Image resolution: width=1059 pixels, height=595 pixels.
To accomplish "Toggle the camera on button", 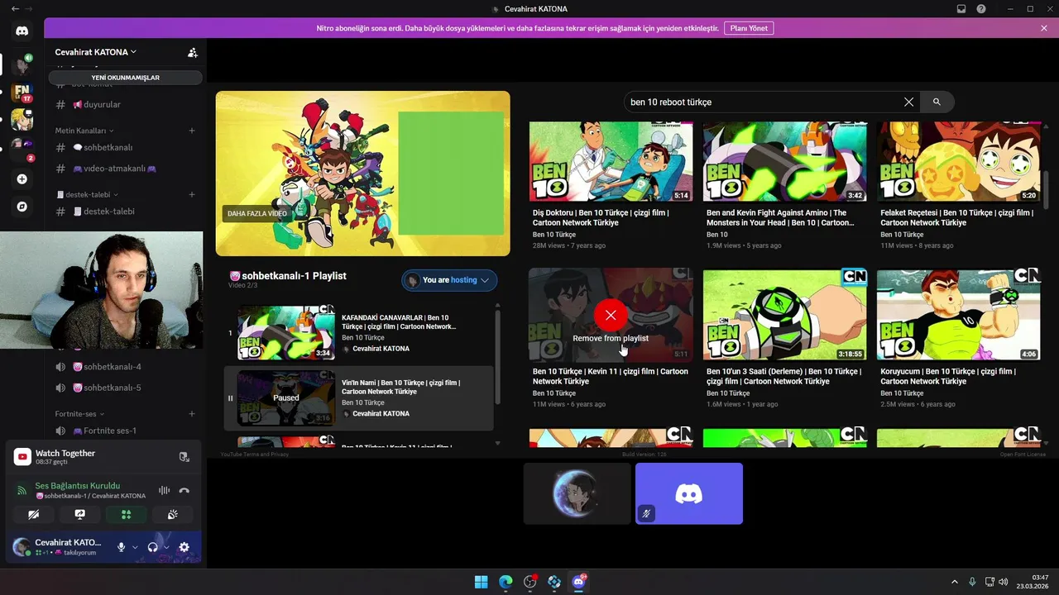I will pyautogui.click(x=33, y=514).
